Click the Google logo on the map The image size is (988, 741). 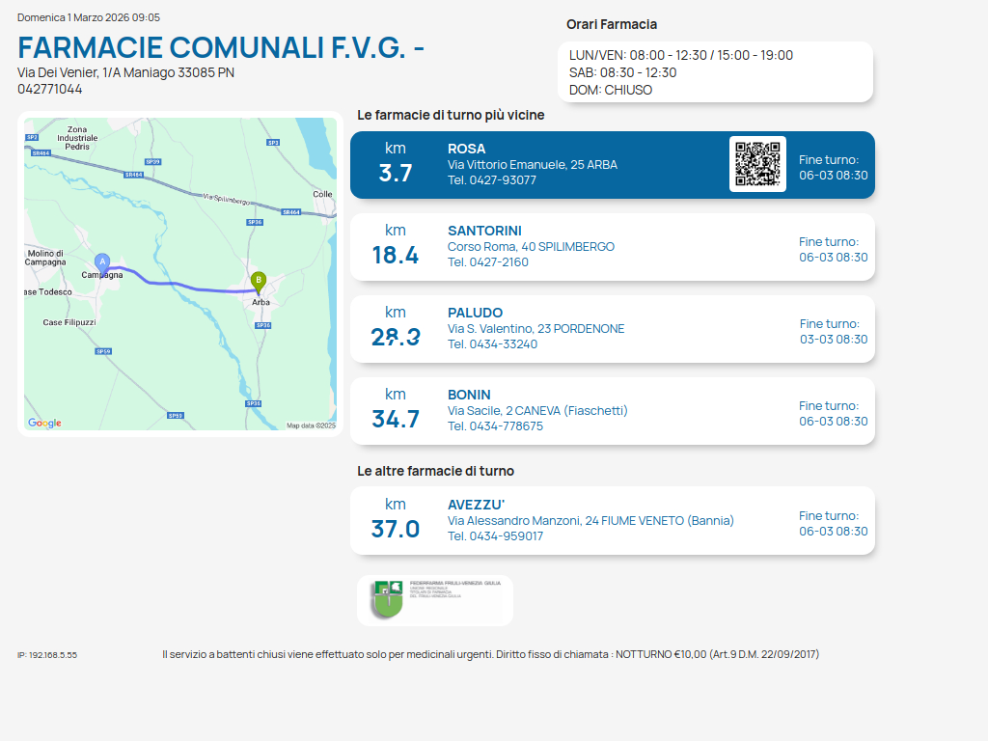tap(44, 423)
